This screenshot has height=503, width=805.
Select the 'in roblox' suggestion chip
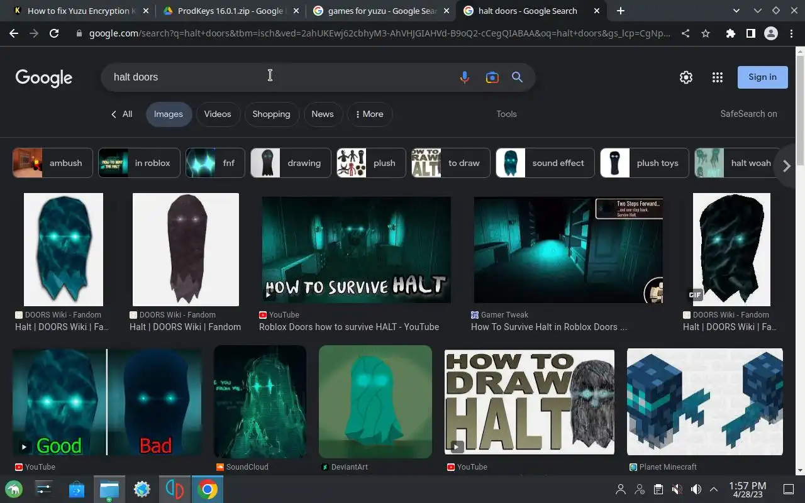pyautogui.click(x=139, y=163)
